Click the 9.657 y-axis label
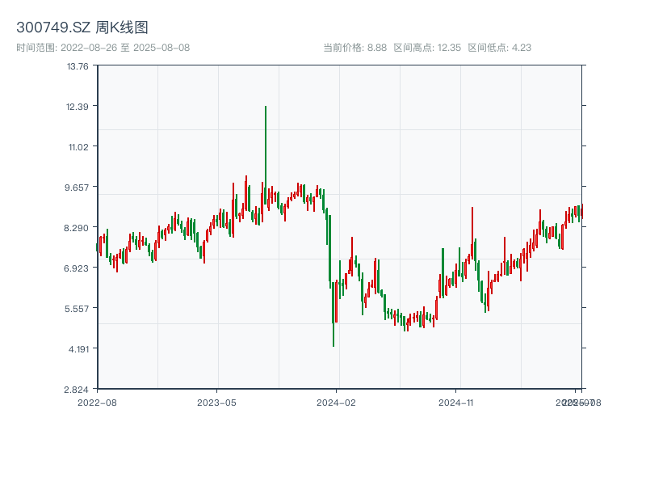This screenshot has width=646, height=485. coord(78,188)
